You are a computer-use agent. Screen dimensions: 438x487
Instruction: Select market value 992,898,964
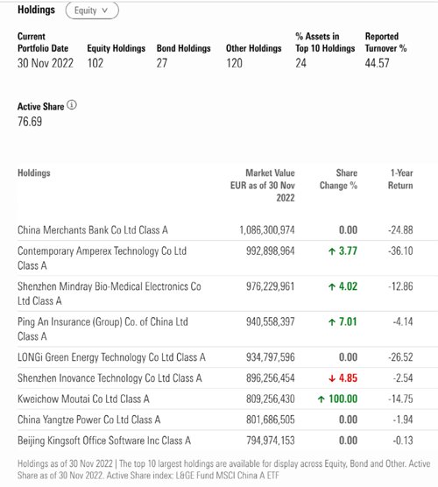[x=271, y=251]
